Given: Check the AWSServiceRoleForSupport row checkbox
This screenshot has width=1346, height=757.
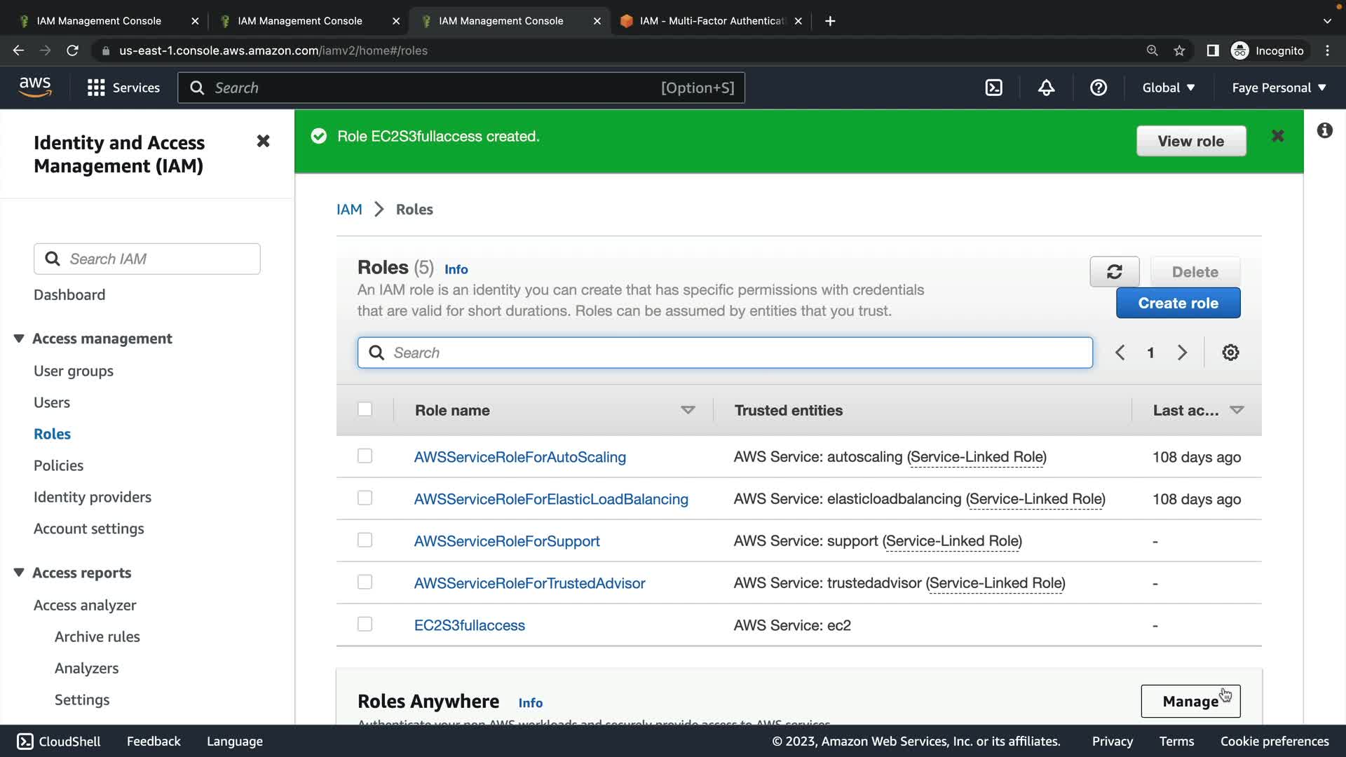Looking at the screenshot, I should pos(365,540).
